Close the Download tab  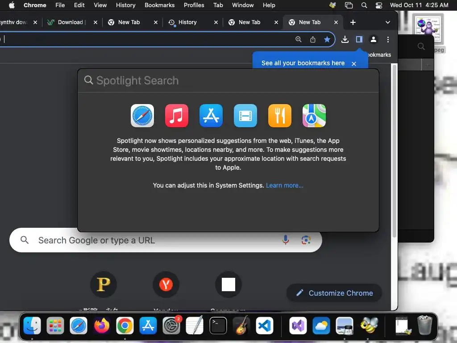[x=96, y=22]
